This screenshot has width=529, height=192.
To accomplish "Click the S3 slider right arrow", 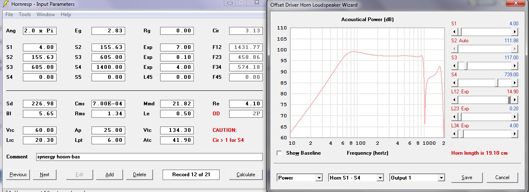I will click(x=515, y=66).
